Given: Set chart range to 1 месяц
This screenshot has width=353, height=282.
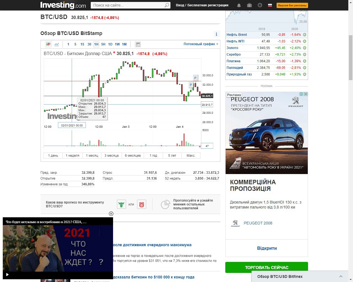Looking at the screenshot, I should [92, 156].
